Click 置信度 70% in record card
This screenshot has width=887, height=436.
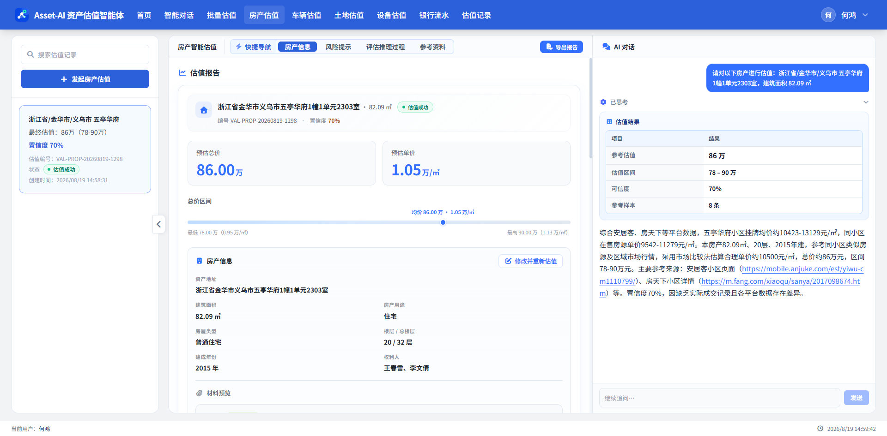click(46, 145)
